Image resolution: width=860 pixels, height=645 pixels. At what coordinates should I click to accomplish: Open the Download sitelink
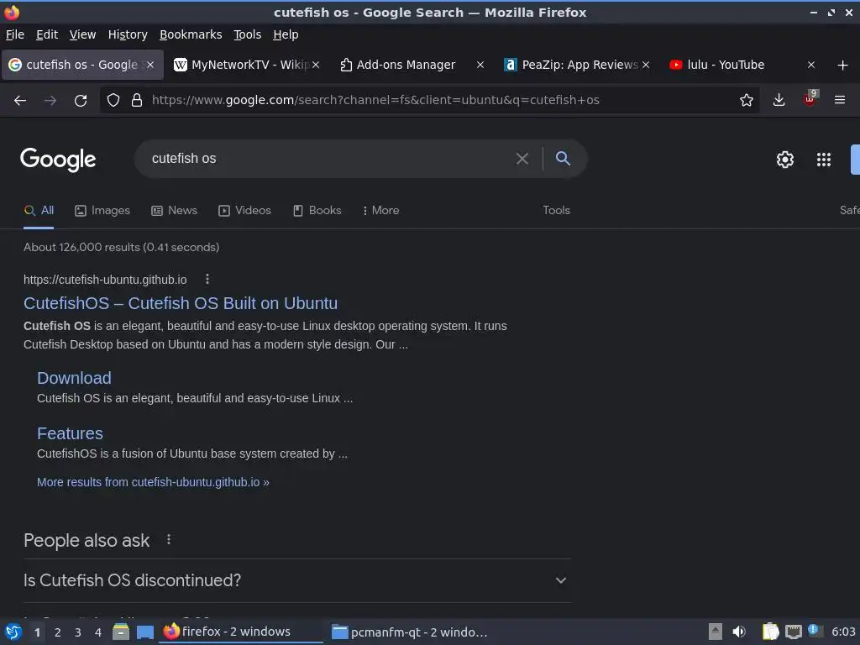coord(74,378)
